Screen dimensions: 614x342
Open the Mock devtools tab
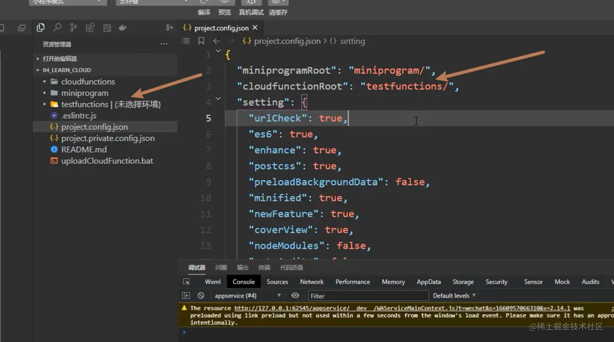(x=562, y=282)
